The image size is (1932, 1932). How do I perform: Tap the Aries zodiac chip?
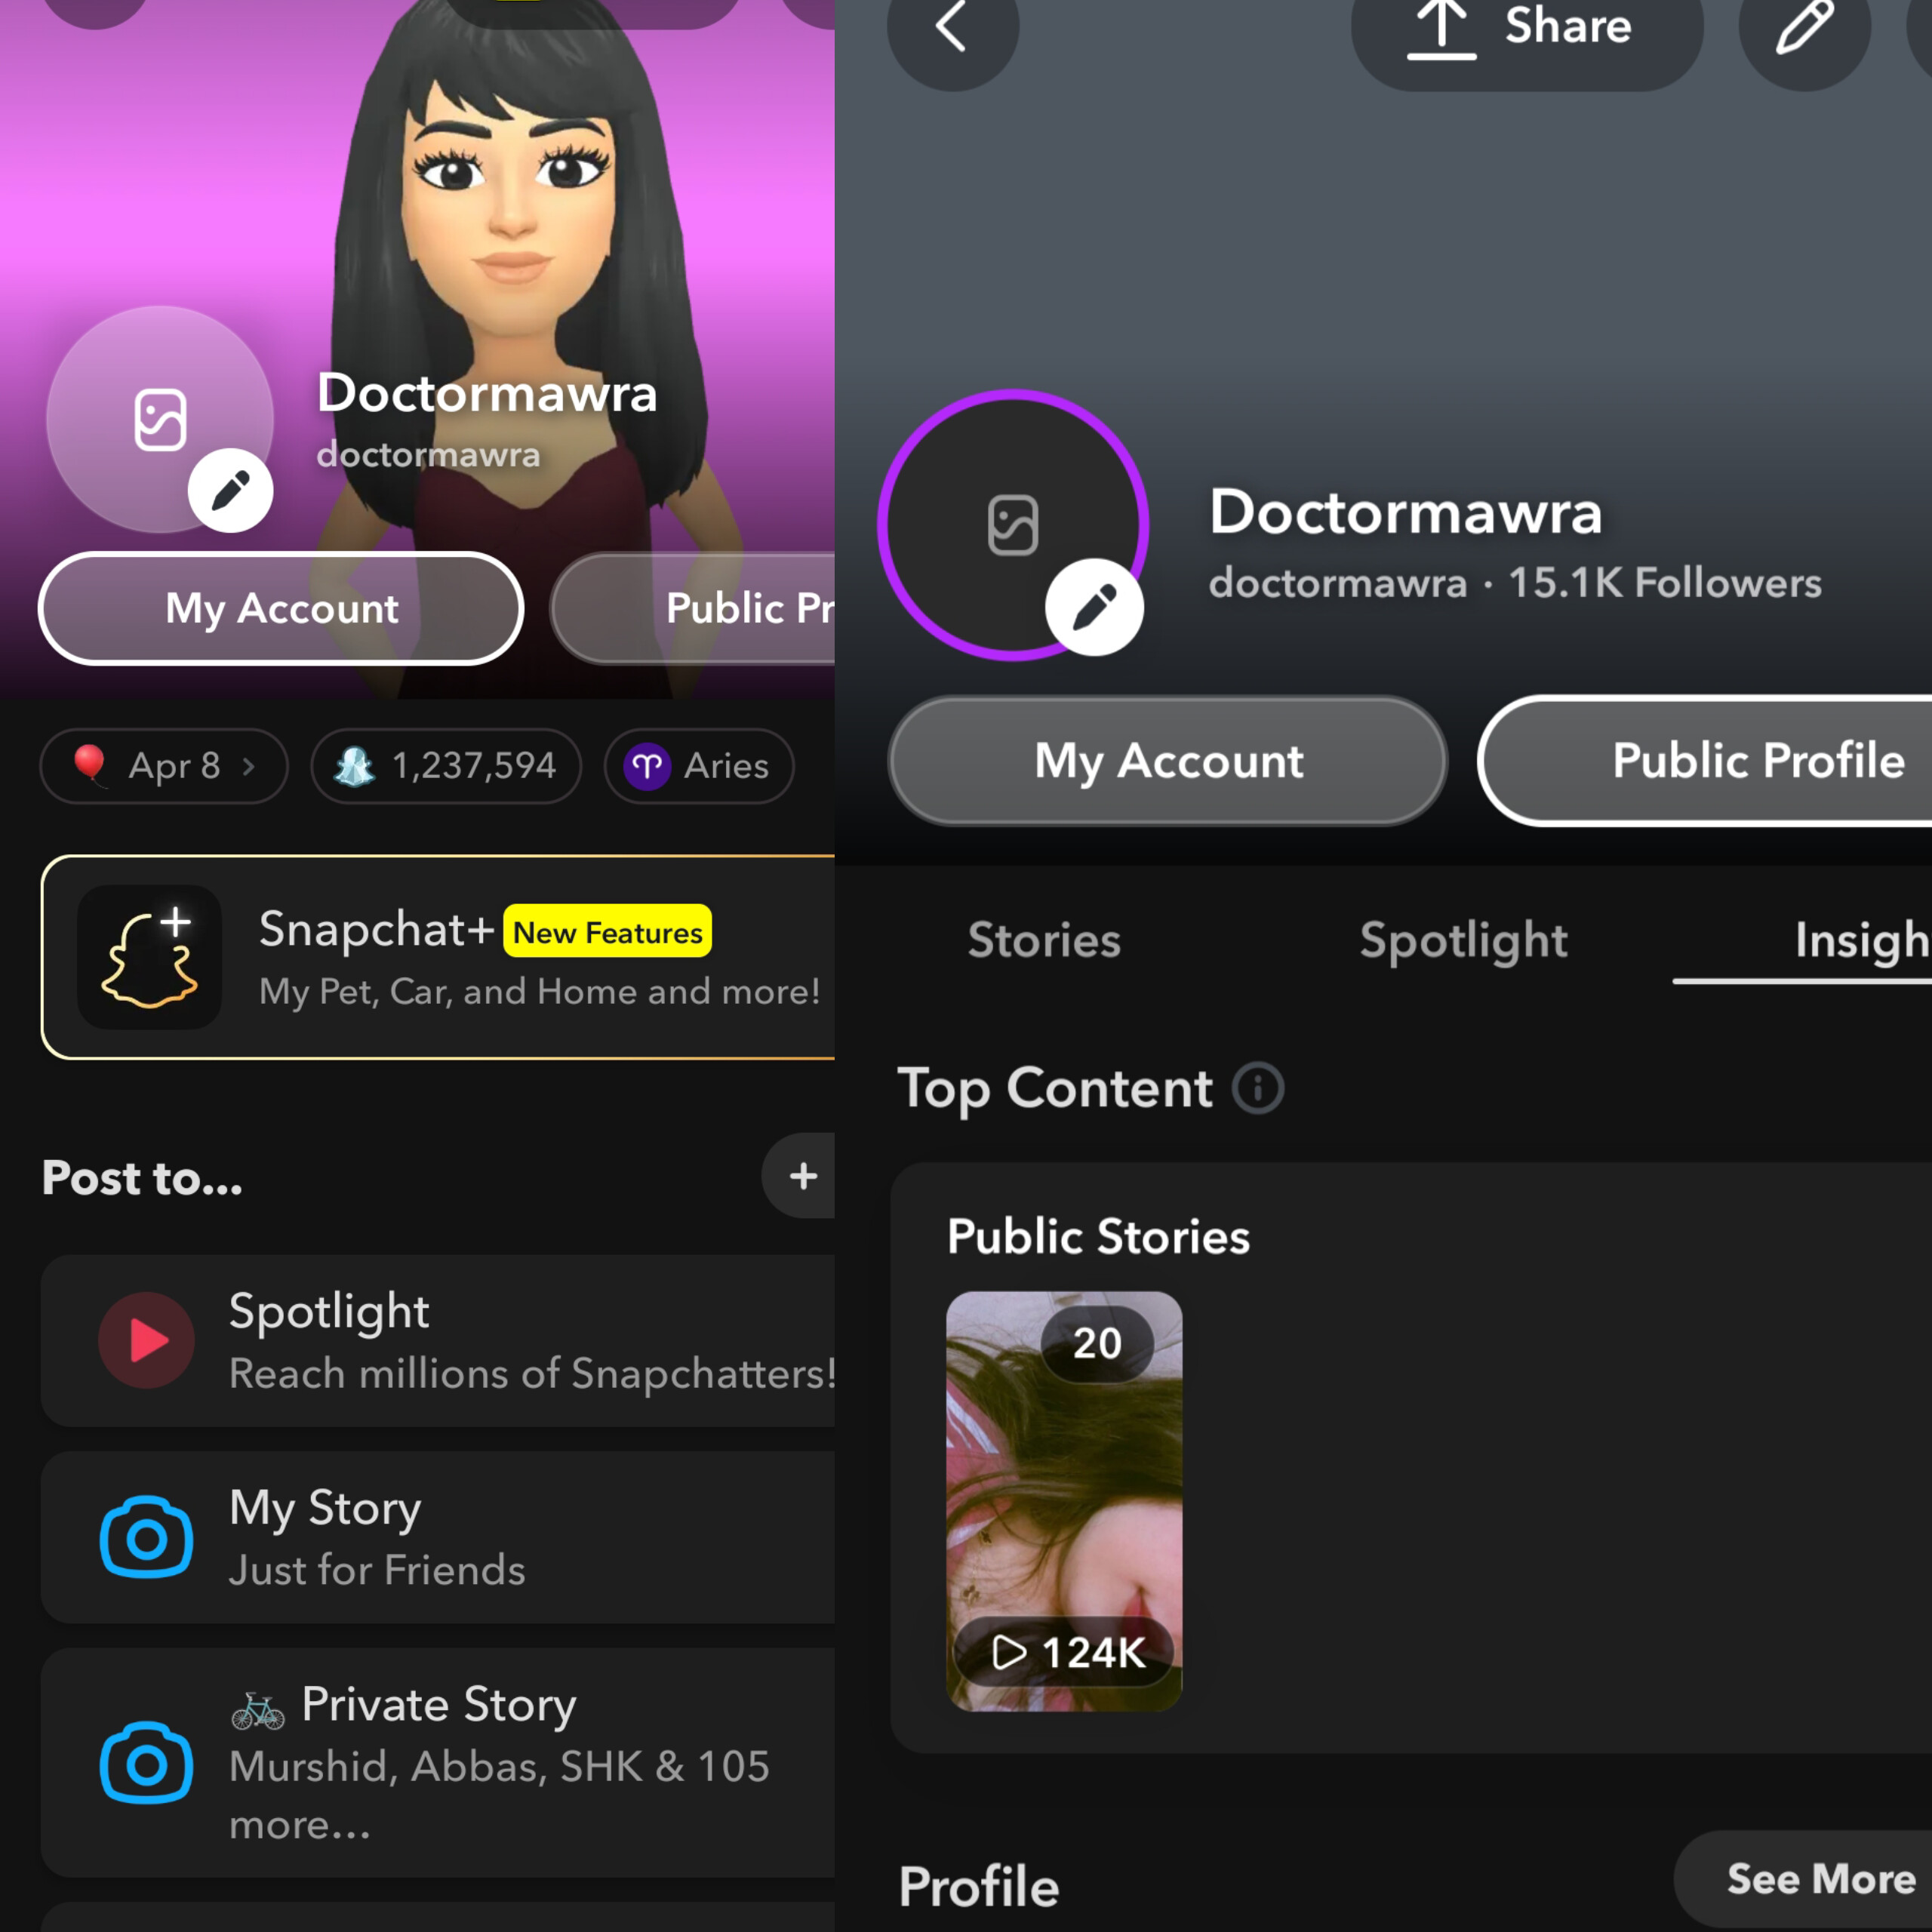click(699, 766)
